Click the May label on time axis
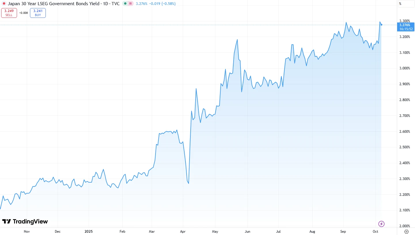This screenshot has height=235, width=415. pos(215,232)
